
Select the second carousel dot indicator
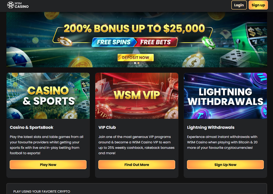coord(138,63)
